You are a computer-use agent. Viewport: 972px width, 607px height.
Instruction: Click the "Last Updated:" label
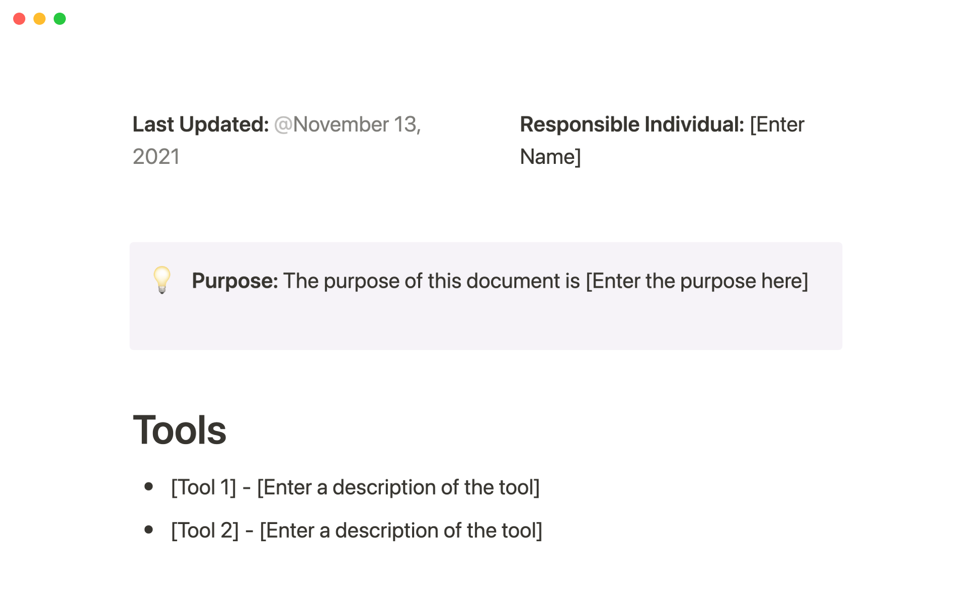pos(200,124)
